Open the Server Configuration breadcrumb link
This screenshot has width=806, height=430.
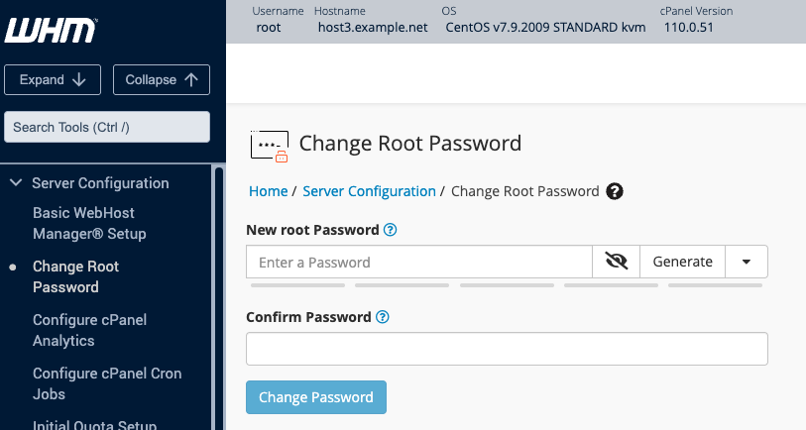(x=369, y=191)
